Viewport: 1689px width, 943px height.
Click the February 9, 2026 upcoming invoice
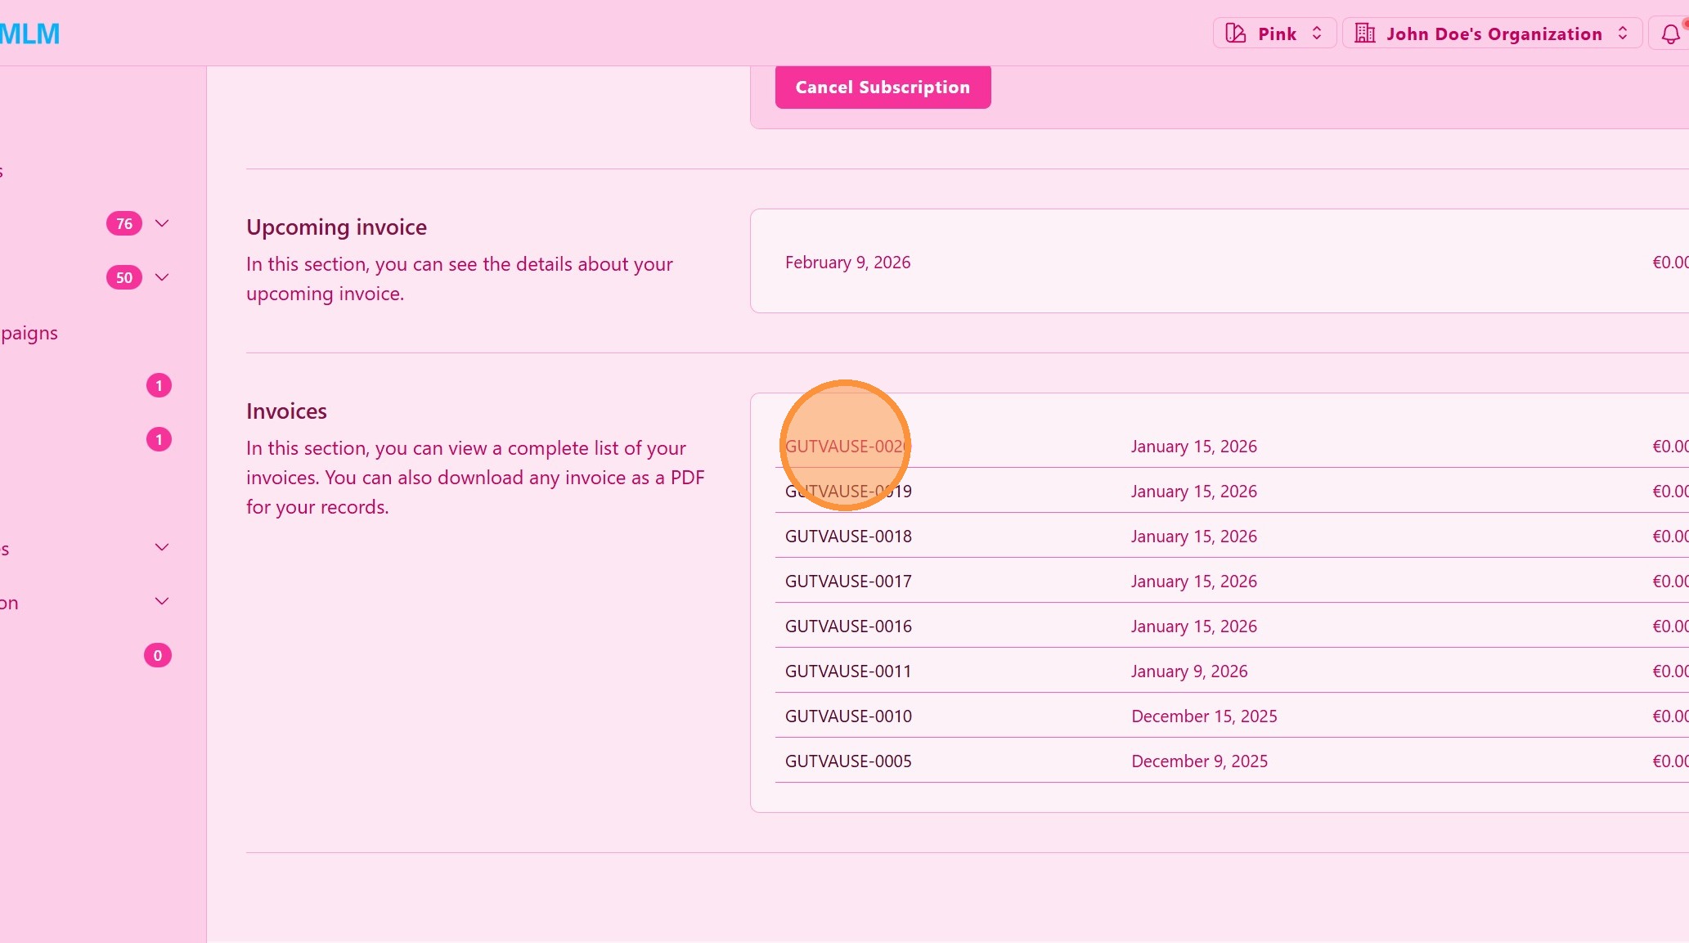[847, 263]
